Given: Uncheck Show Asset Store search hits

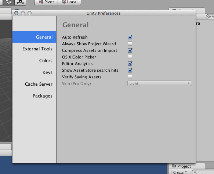Looking at the screenshot, I should click(130, 70).
